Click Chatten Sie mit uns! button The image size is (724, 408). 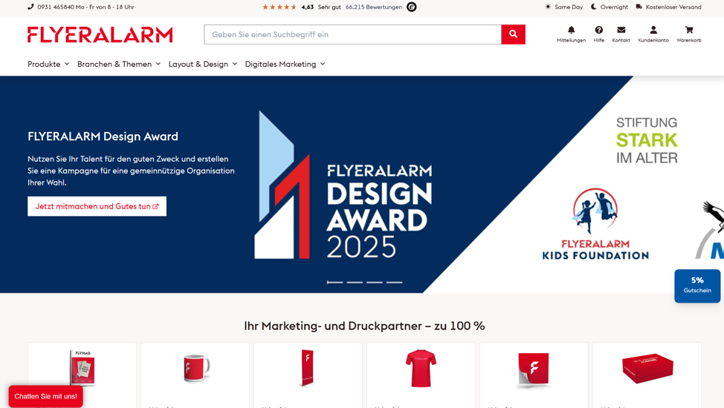(x=45, y=396)
